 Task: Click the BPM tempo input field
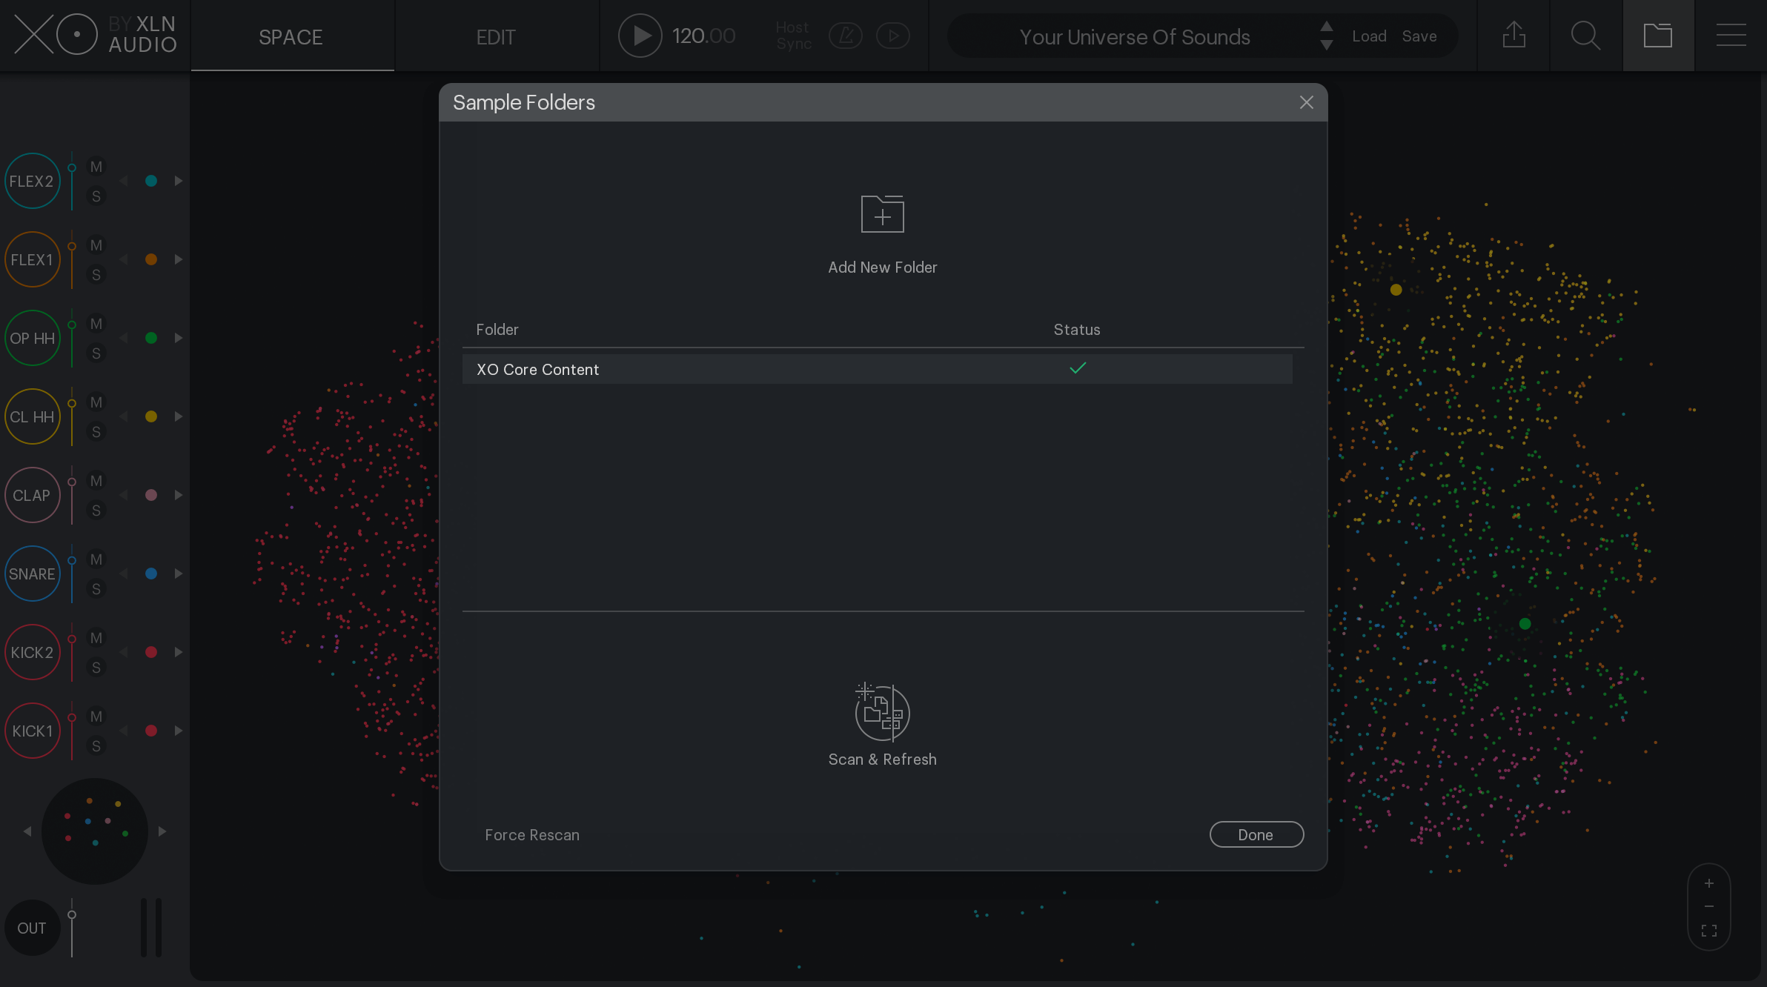(704, 35)
